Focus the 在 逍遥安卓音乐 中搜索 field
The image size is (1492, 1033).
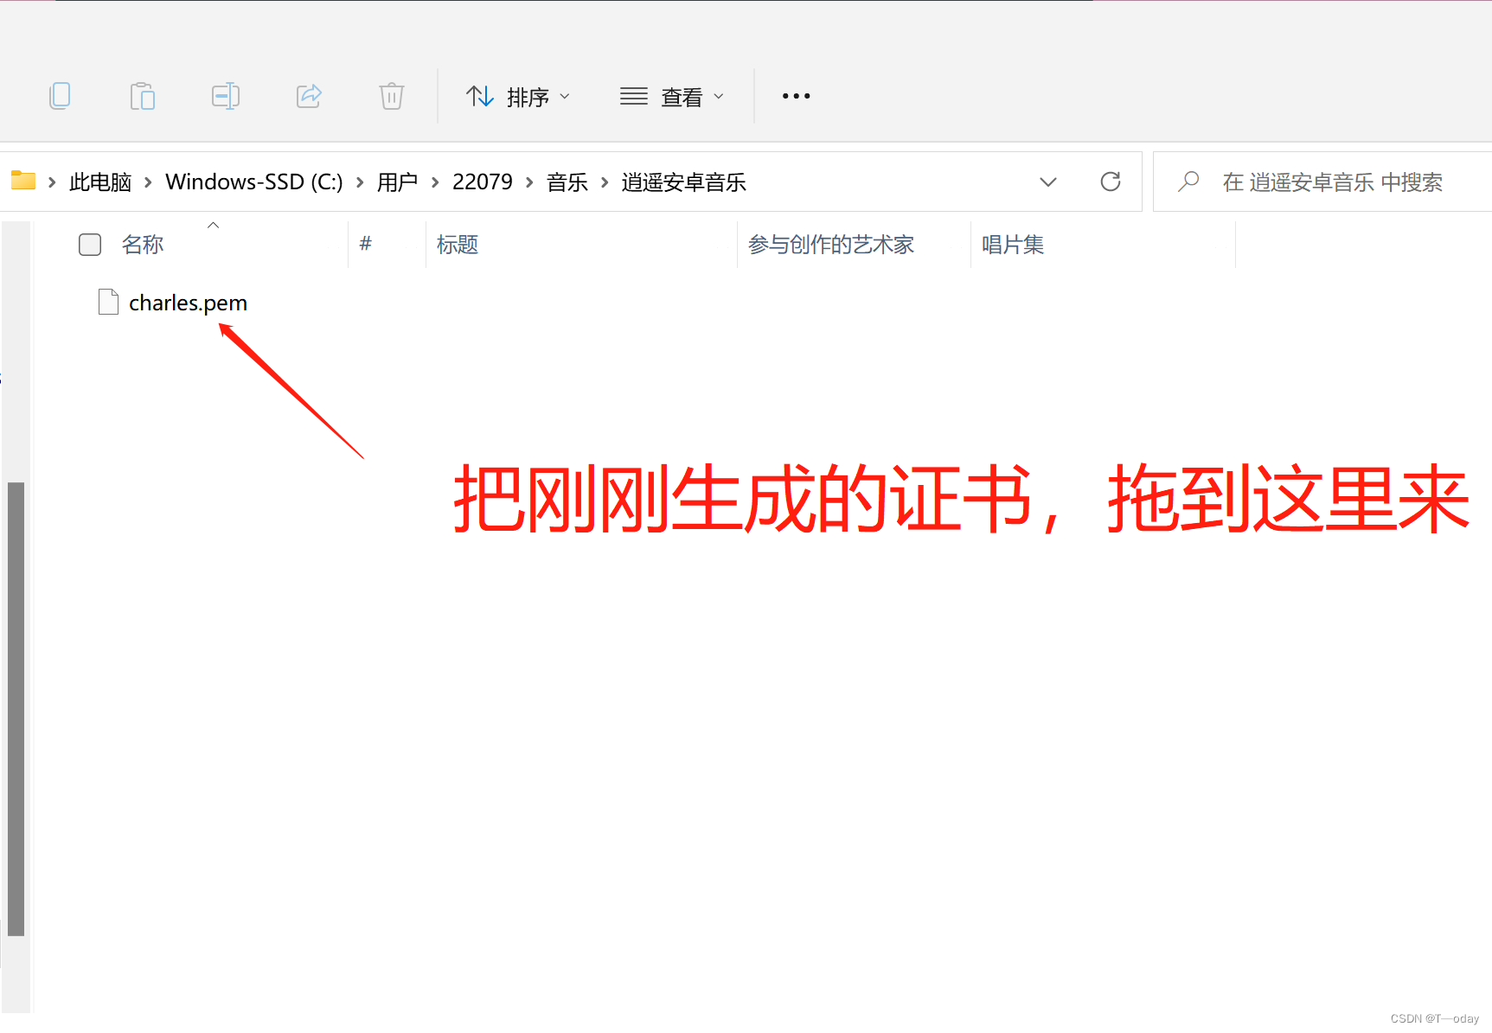pyautogui.click(x=1322, y=182)
